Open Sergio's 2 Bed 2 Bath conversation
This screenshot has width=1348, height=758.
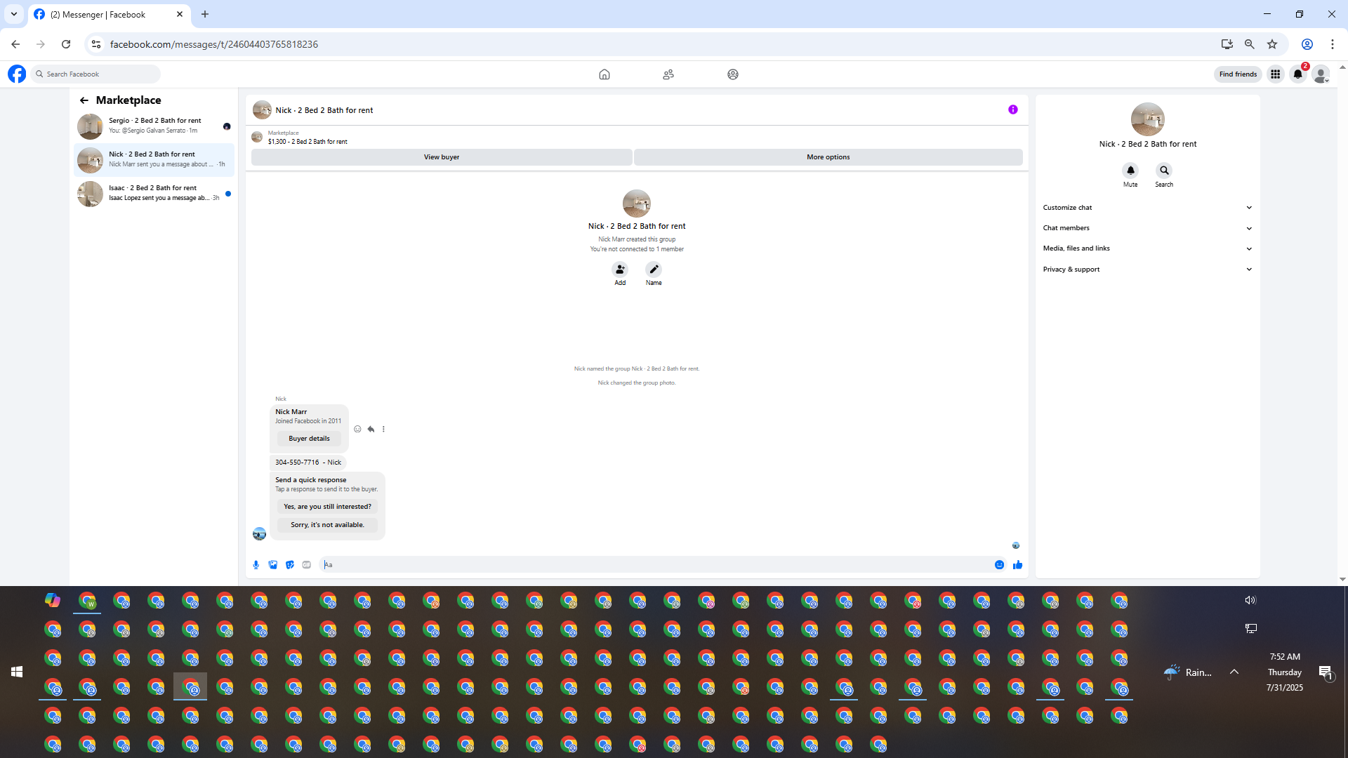pyautogui.click(x=154, y=126)
